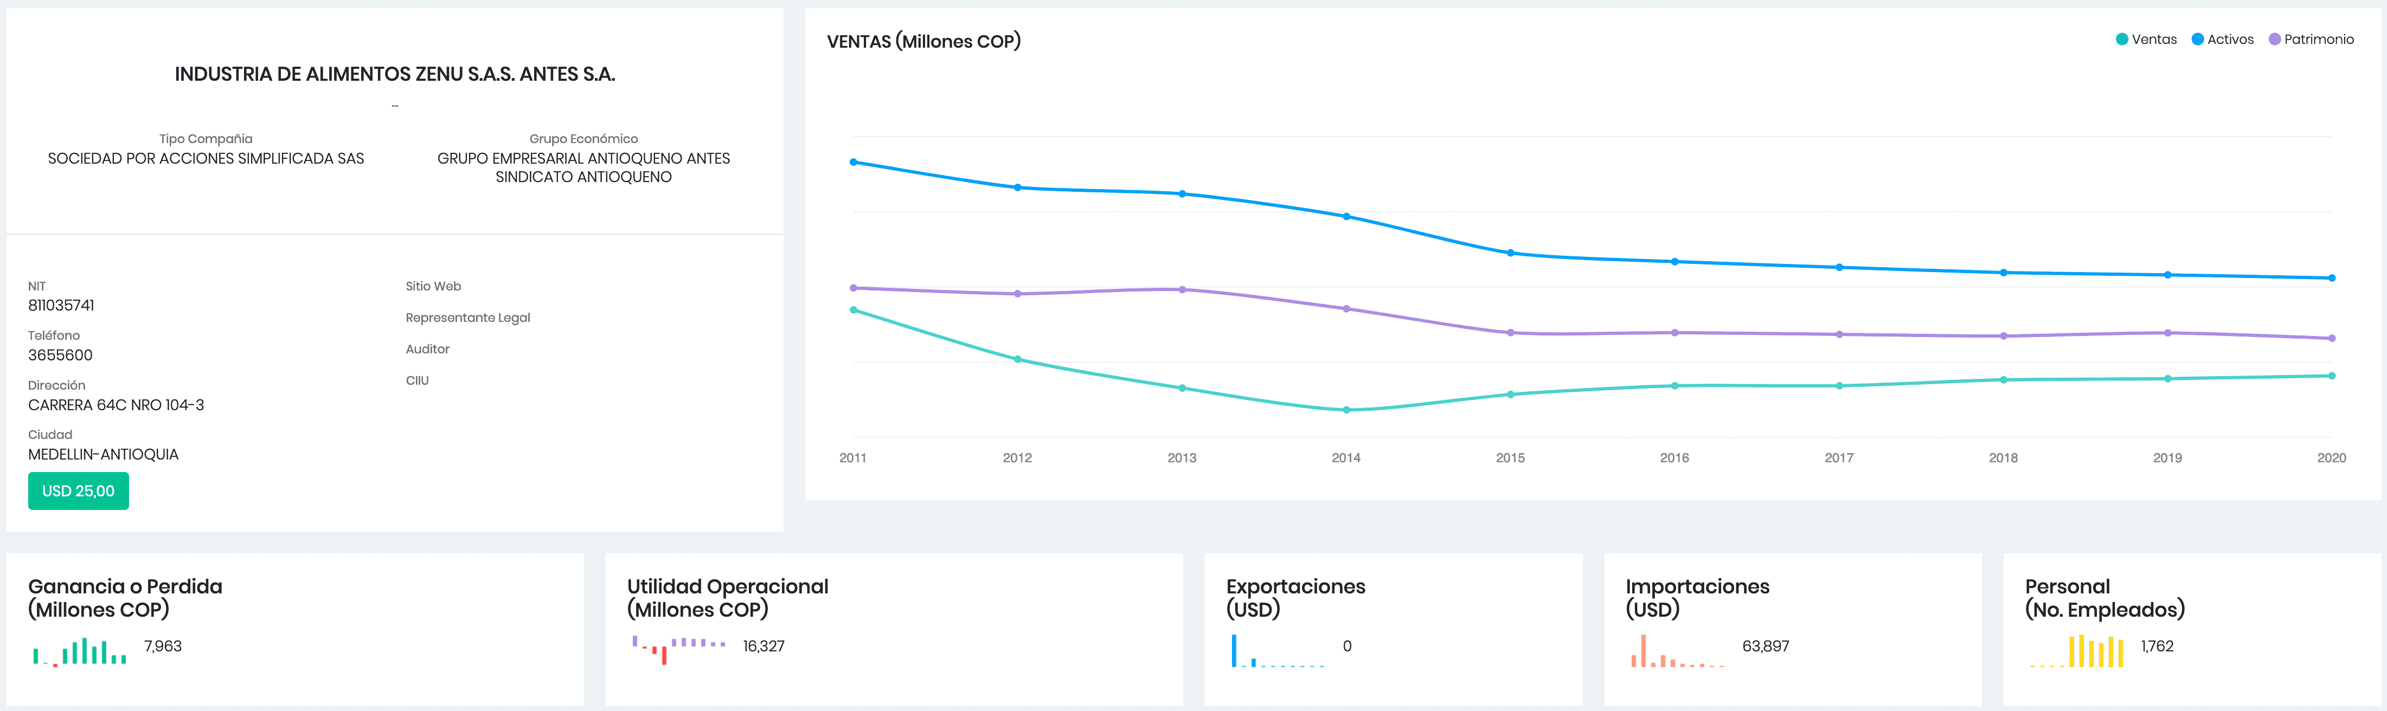Select the Patrimonio data point for 2013
The image size is (2387, 711).
click(x=1182, y=290)
